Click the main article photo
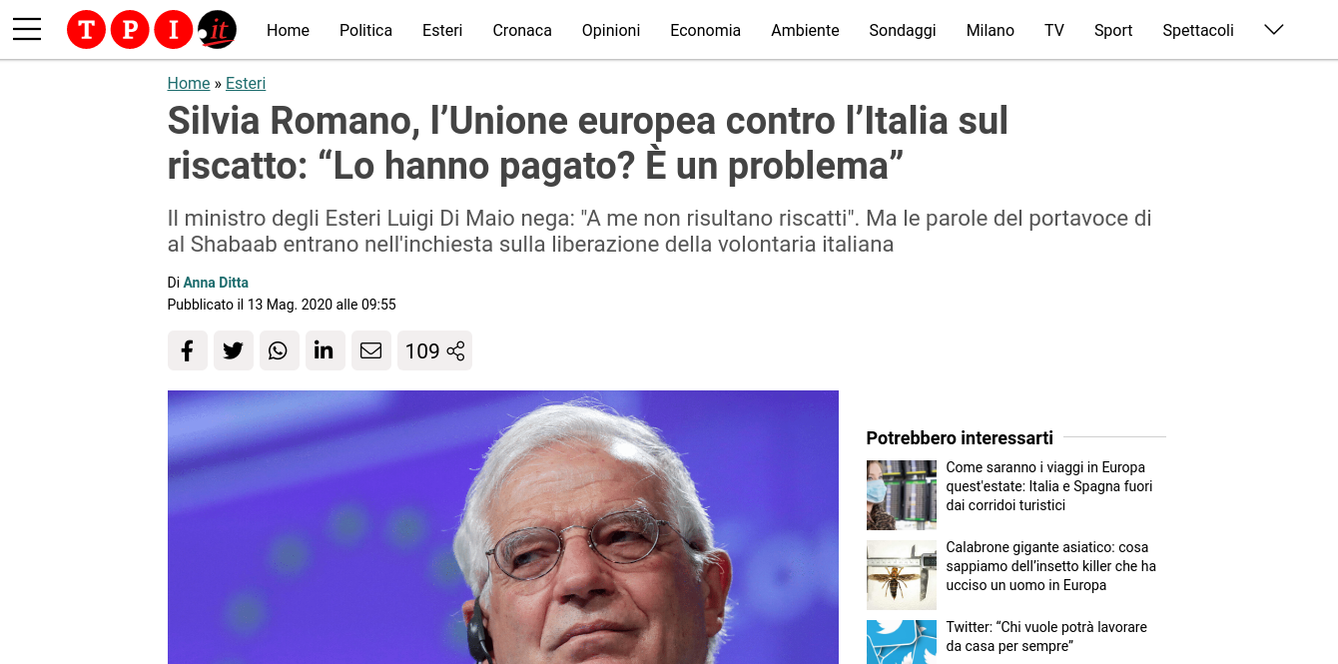The image size is (1338, 664). coord(503,527)
